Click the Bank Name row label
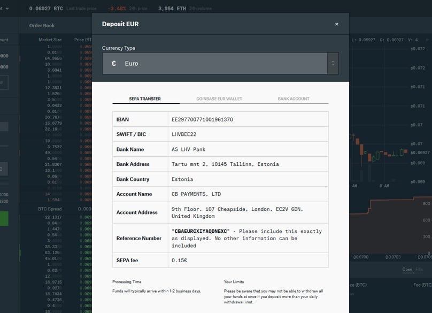The width and height of the screenshot is (432, 313). point(130,149)
